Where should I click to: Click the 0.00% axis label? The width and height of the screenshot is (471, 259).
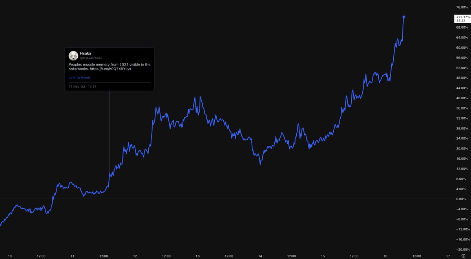point(461,199)
